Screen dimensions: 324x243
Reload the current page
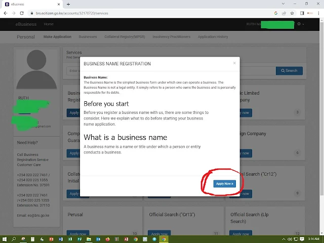[22, 13]
